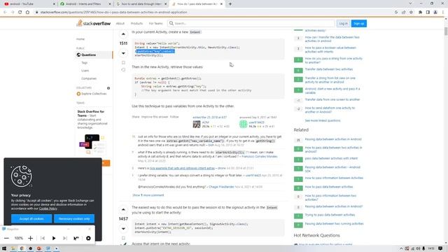Open the About menu item
This screenshot has width=448, height=252.
point(120,23)
